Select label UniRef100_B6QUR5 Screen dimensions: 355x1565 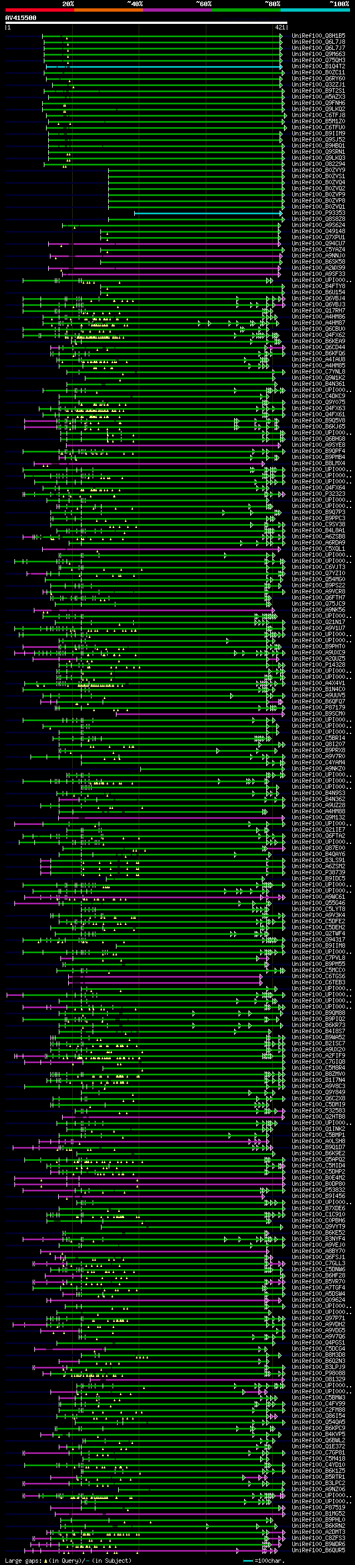(318, 1550)
